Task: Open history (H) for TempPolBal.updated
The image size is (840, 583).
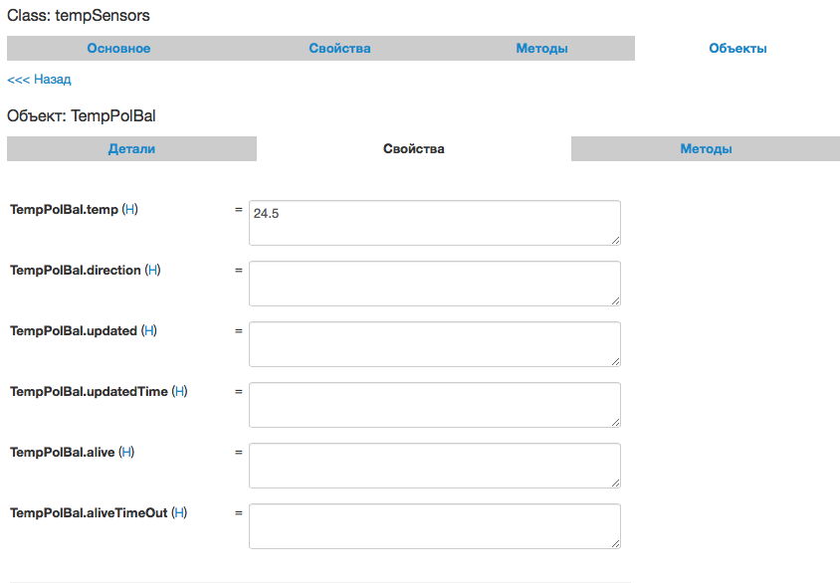Action: pos(149,331)
